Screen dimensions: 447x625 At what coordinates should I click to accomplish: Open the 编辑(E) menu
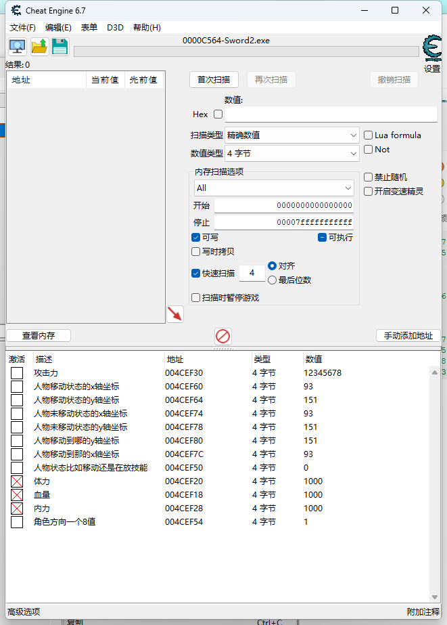(x=58, y=28)
